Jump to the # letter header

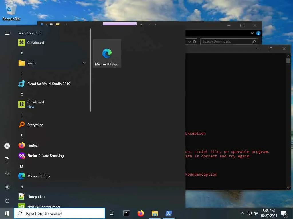[22, 53]
